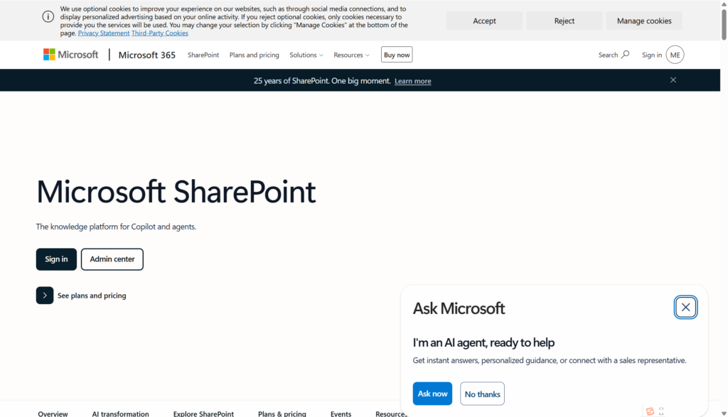The image size is (728, 417).
Task: Click Ask now in chat panel
Action: coord(432,394)
